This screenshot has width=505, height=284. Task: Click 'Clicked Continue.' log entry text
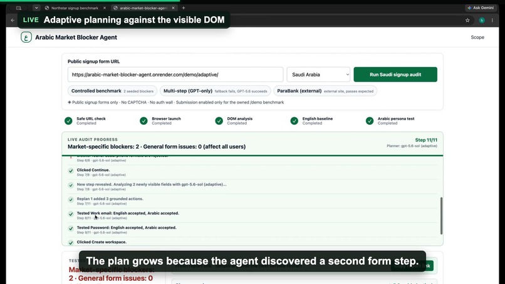93,170
